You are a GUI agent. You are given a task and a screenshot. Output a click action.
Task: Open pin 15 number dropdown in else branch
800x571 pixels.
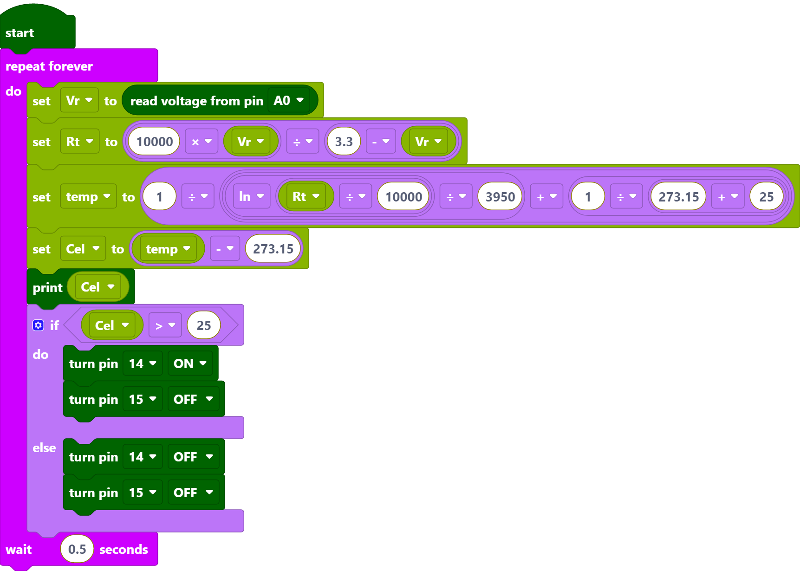(143, 493)
